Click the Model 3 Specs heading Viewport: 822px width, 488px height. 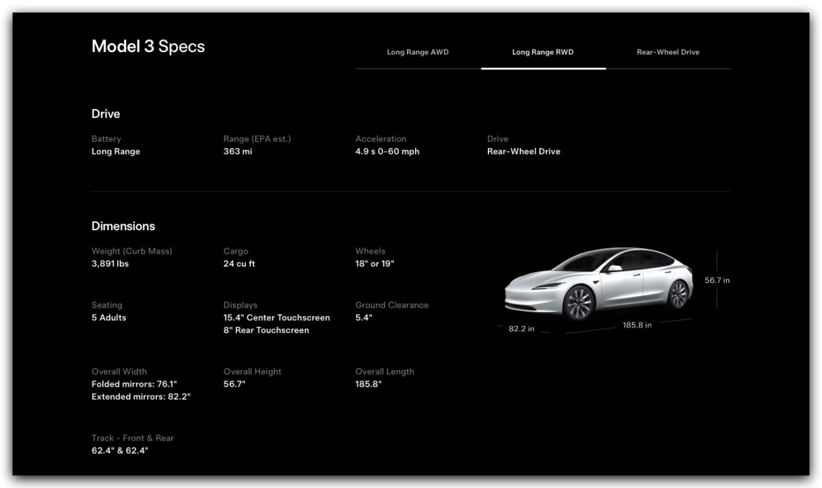[148, 47]
